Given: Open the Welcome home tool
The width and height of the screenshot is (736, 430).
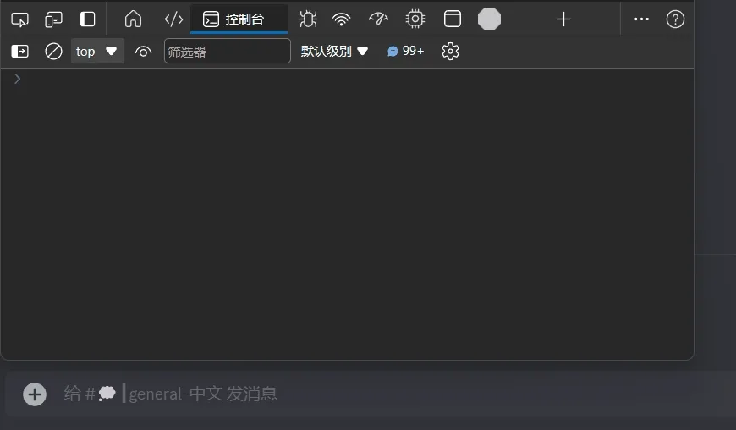Looking at the screenshot, I should coord(133,19).
